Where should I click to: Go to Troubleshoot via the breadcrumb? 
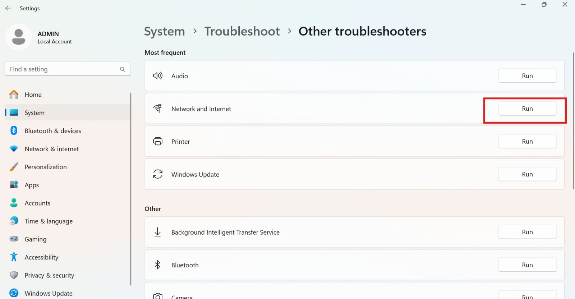(x=242, y=31)
